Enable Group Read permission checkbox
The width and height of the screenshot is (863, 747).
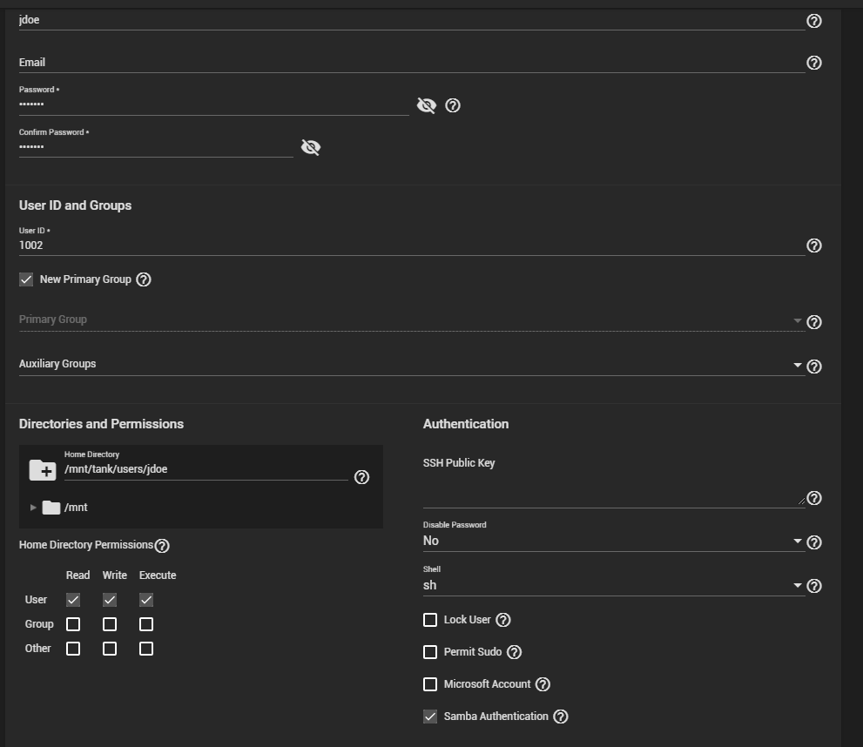click(x=73, y=624)
